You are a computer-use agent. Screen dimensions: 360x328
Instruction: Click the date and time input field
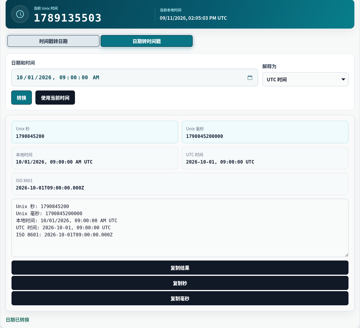(135, 78)
